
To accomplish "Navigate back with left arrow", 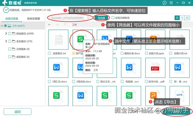I will [49, 25].
